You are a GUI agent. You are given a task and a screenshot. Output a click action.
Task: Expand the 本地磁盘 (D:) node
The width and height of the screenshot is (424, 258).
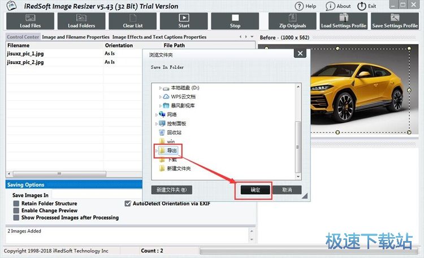point(160,88)
